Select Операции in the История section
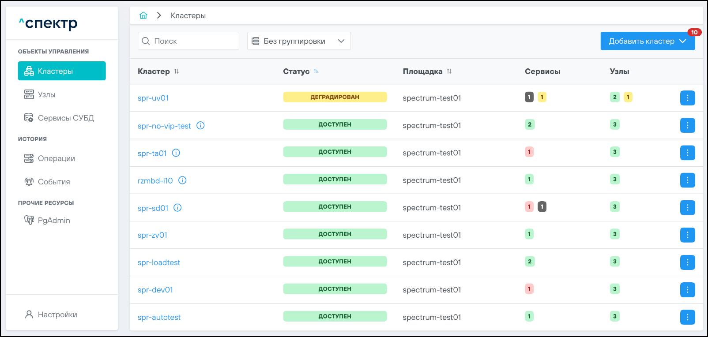Viewport: 708px width, 337px height. (x=56, y=158)
